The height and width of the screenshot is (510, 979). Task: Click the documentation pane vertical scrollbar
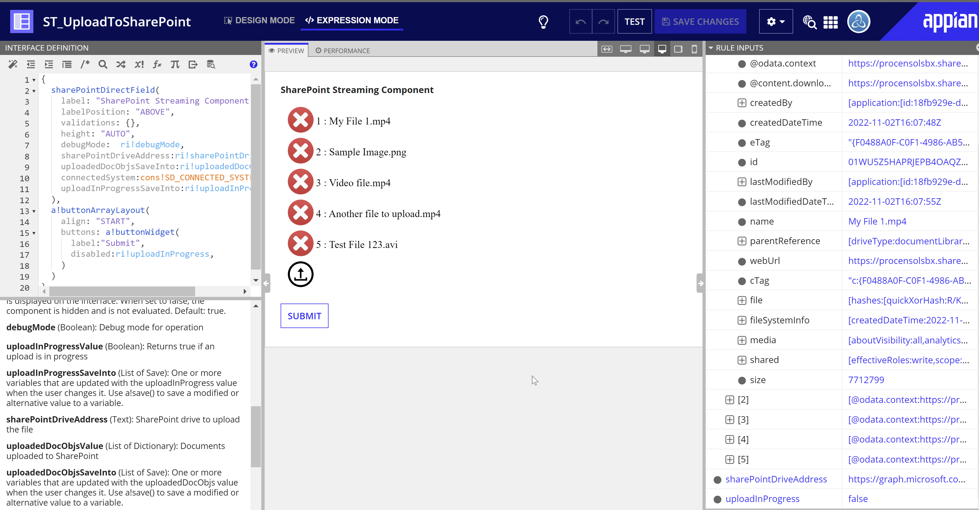click(x=256, y=436)
